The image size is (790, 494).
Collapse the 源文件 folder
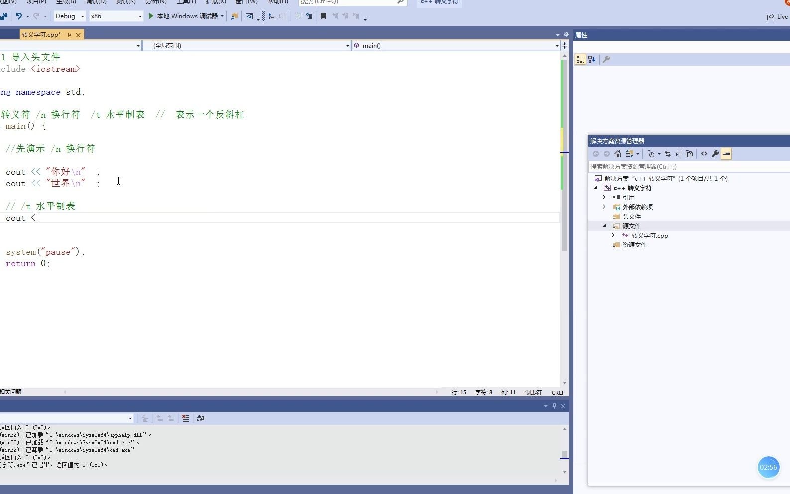(604, 226)
